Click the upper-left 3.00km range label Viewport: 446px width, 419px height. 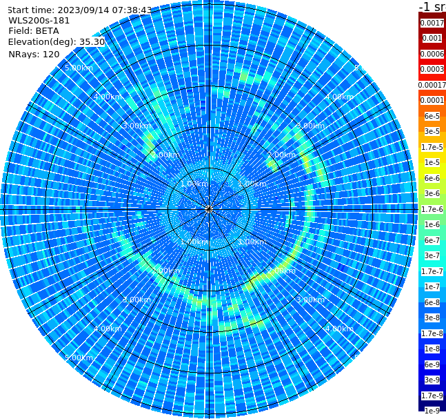136,126
